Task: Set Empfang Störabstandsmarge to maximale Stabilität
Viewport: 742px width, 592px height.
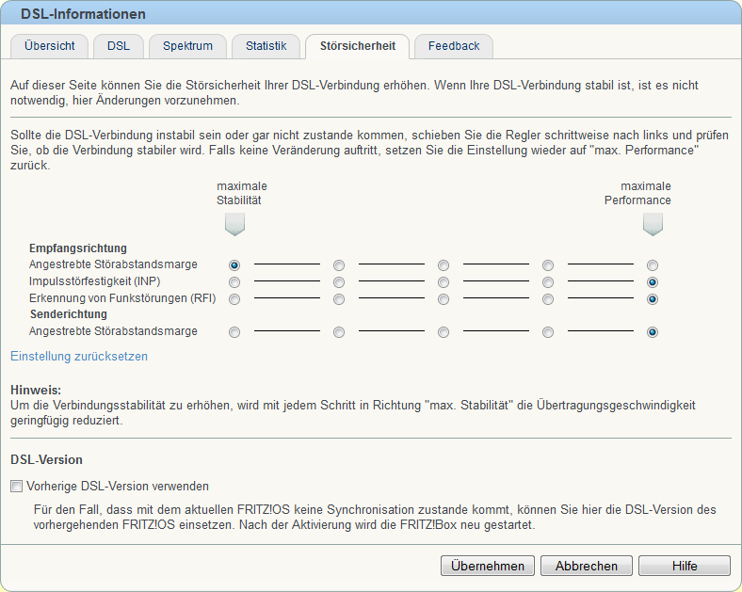Action: 234,265
